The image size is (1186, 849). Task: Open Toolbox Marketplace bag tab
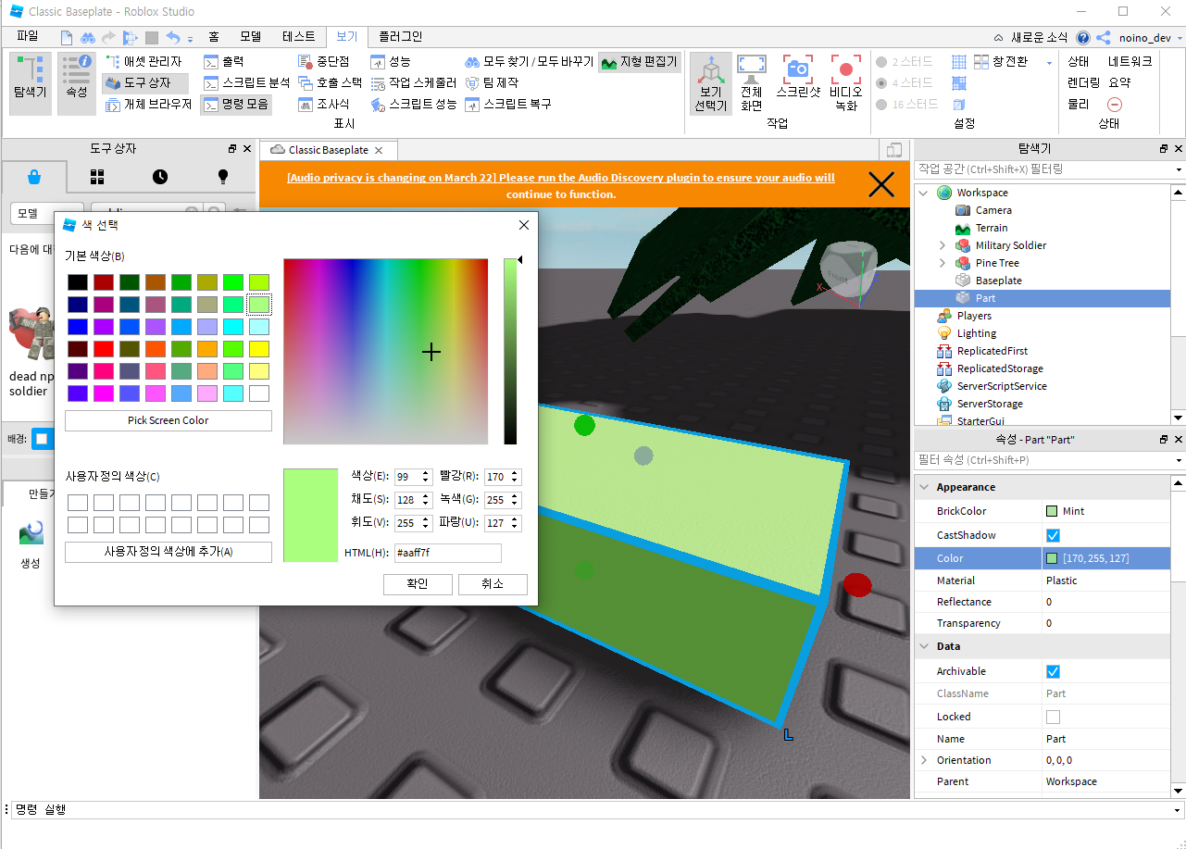[34, 176]
